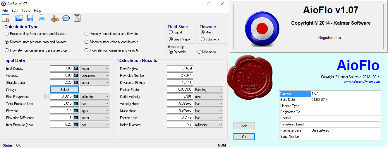Open the File menu
This screenshot has width=388, height=148.
(x=5, y=11)
